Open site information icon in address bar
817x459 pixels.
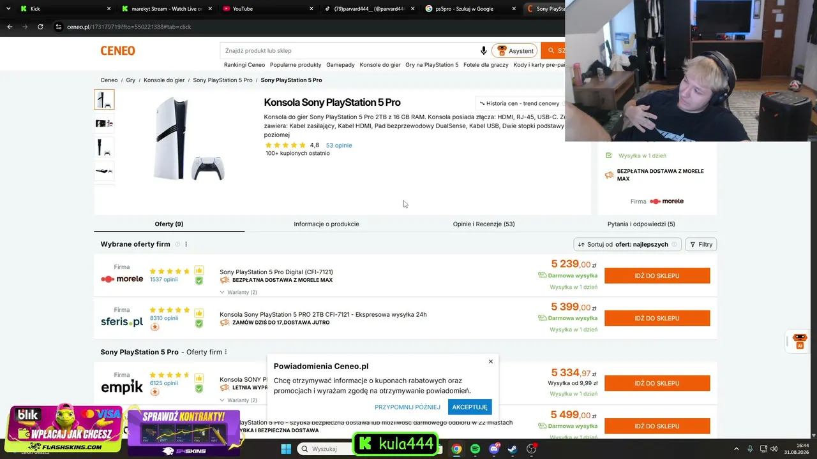click(x=59, y=27)
